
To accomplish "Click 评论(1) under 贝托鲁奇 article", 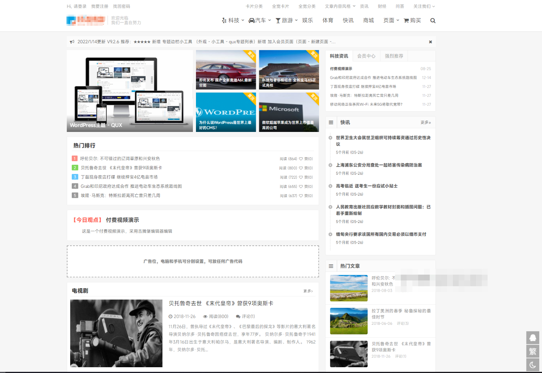I will click(246, 316).
